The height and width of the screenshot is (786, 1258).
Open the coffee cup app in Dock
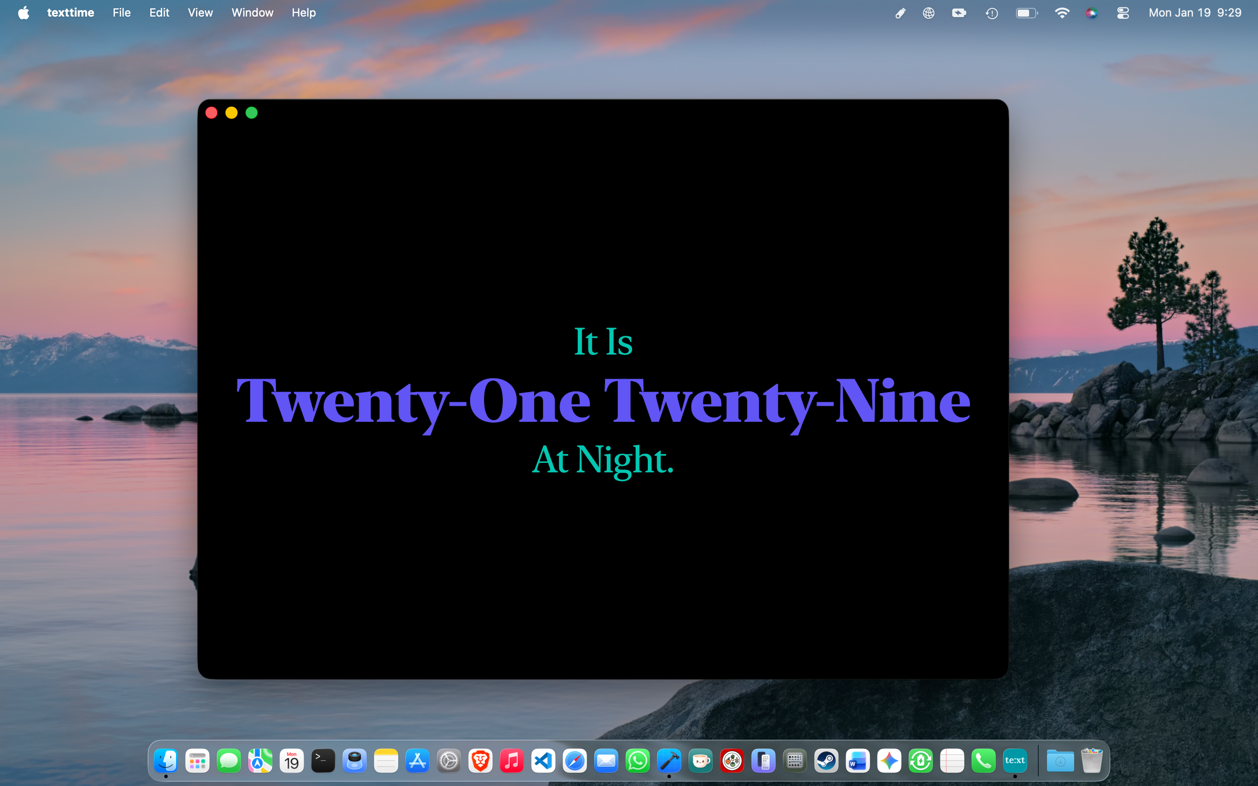[x=701, y=761]
